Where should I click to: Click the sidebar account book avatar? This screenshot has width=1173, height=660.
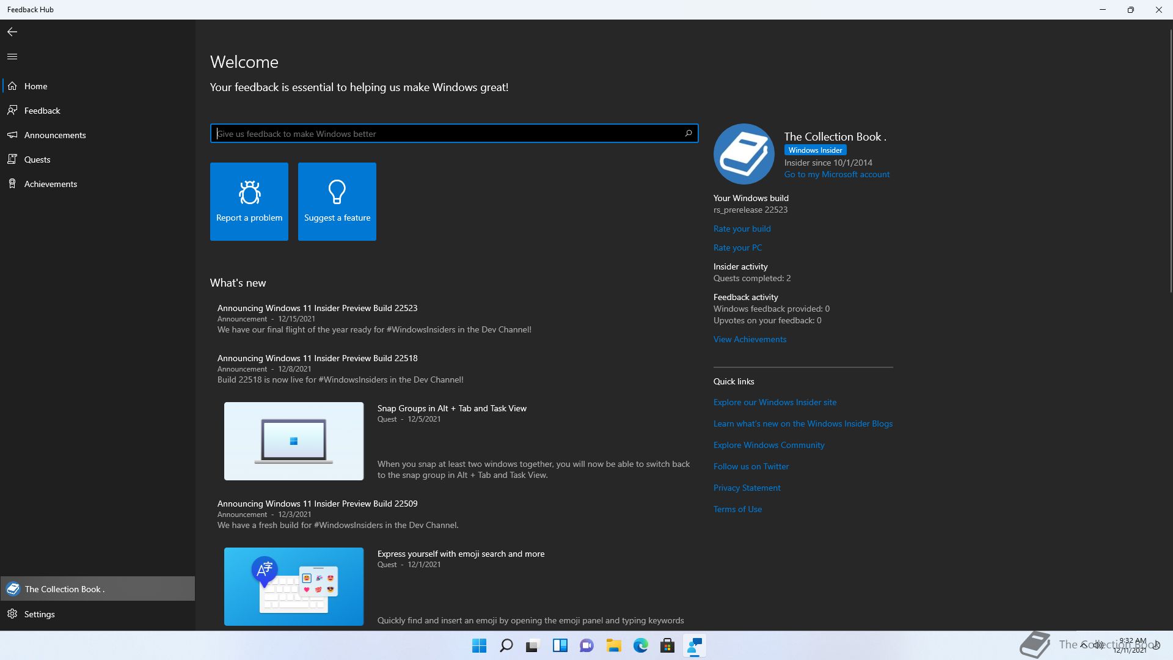click(13, 589)
